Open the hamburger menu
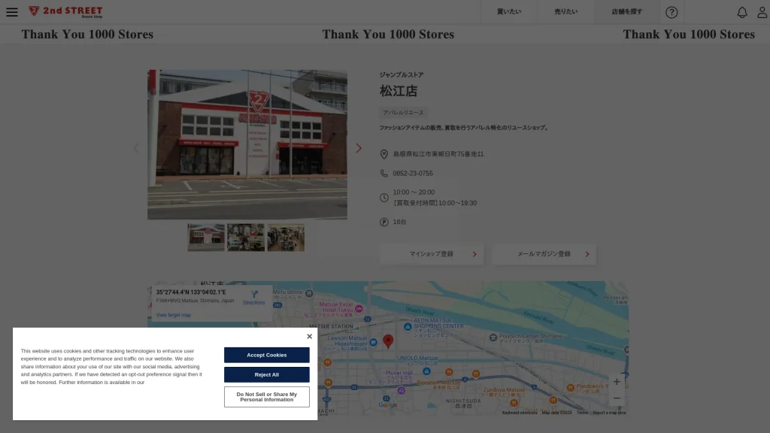Image resolution: width=770 pixels, height=433 pixels. pyautogui.click(x=12, y=12)
